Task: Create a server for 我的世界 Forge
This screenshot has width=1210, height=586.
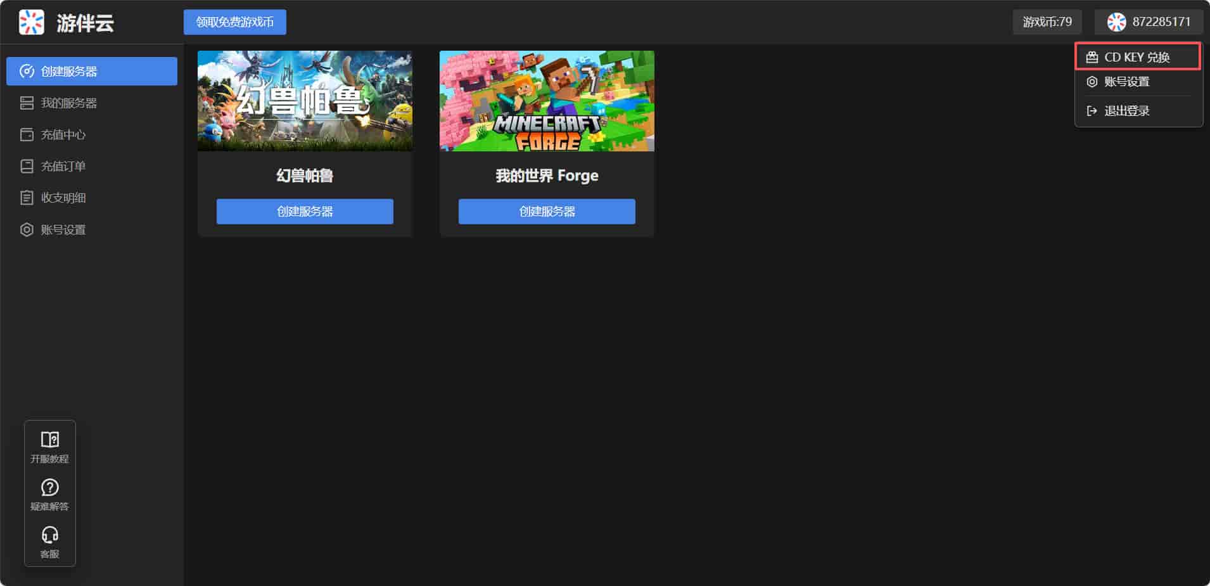Action: coord(547,212)
